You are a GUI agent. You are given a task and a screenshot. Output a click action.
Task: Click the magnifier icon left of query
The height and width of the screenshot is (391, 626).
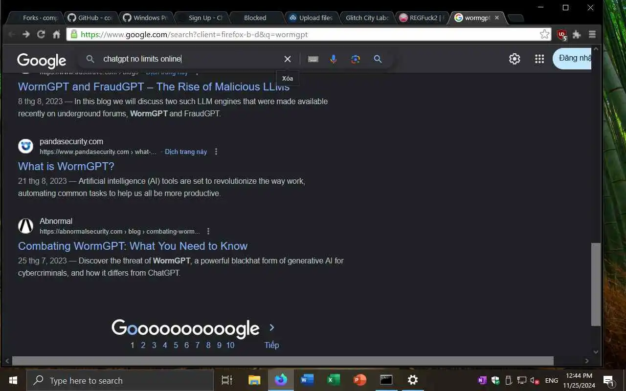coord(90,59)
